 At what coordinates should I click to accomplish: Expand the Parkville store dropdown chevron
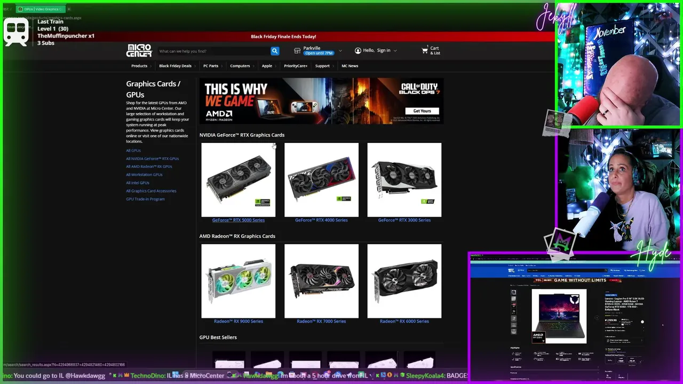(x=340, y=51)
